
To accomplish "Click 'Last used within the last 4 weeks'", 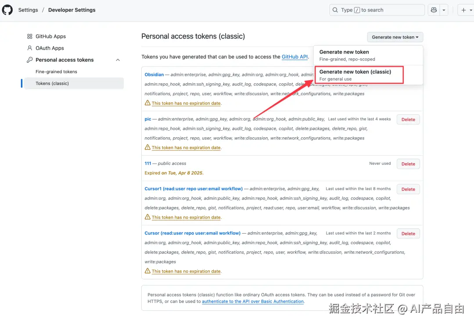I will coord(359,119).
